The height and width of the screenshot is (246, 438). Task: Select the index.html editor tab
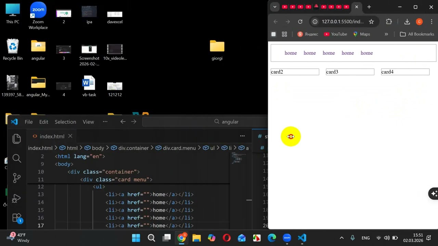pos(52,136)
